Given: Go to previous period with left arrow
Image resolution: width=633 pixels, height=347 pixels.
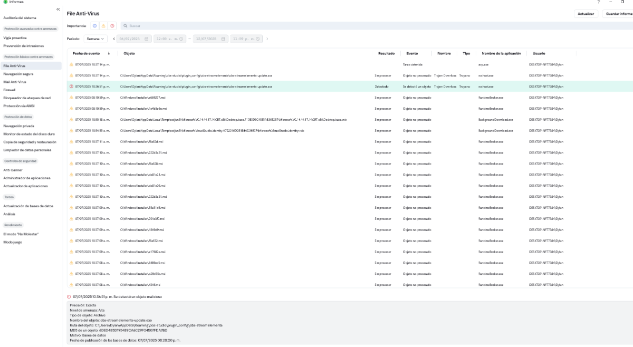Looking at the screenshot, I should tap(114, 38).
